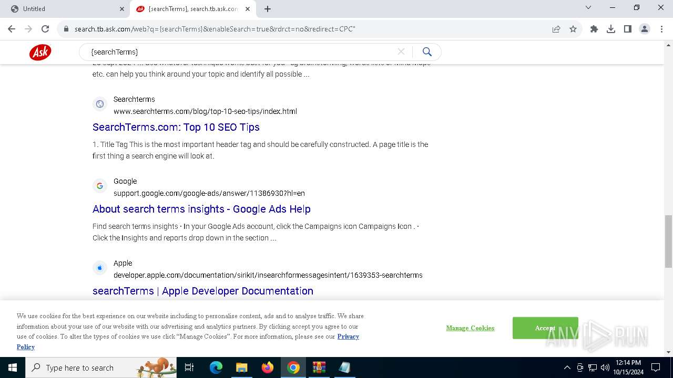This screenshot has width=673, height=378.
Task: Click www.searchterms.com blog URL text
Action: click(x=205, y=111)
